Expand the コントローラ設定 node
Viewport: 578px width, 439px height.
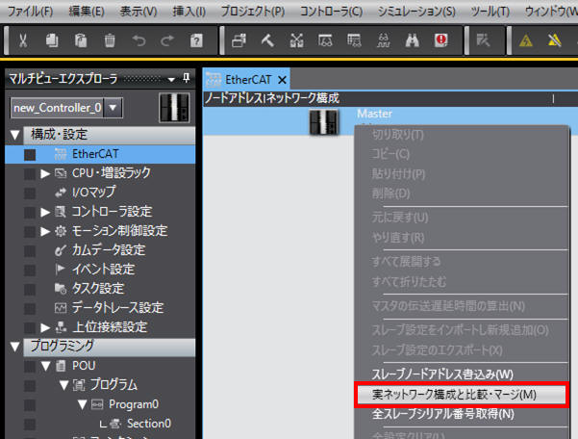pyautogui.click(x=45, y=212)
